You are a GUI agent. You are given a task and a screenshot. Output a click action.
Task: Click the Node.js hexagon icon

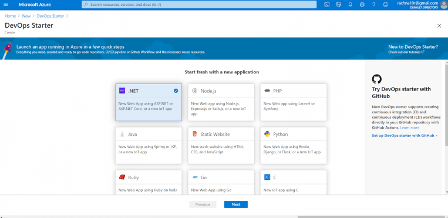(194, 90)
